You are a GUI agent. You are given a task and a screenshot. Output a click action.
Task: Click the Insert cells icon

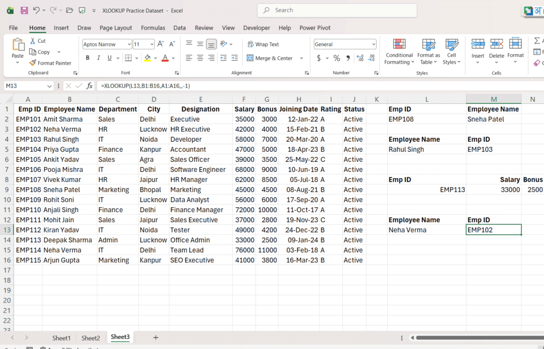(x=478, y=45)
